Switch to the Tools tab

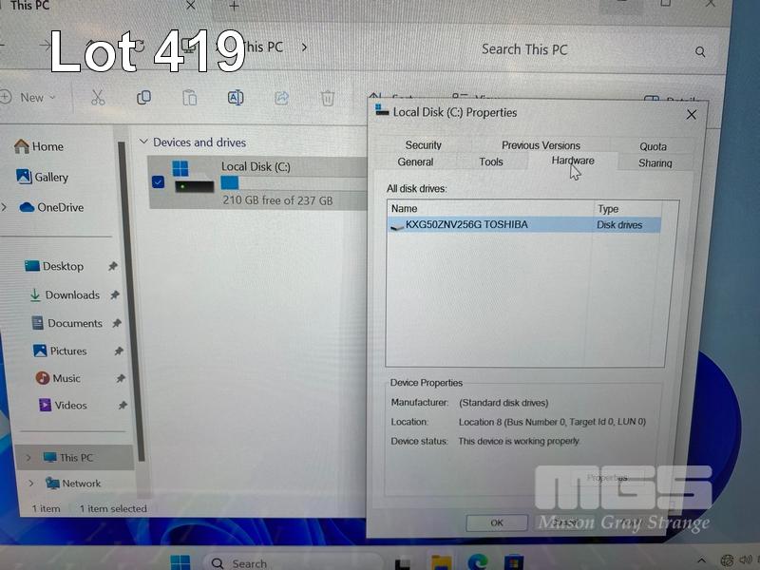tap(491, 162)
